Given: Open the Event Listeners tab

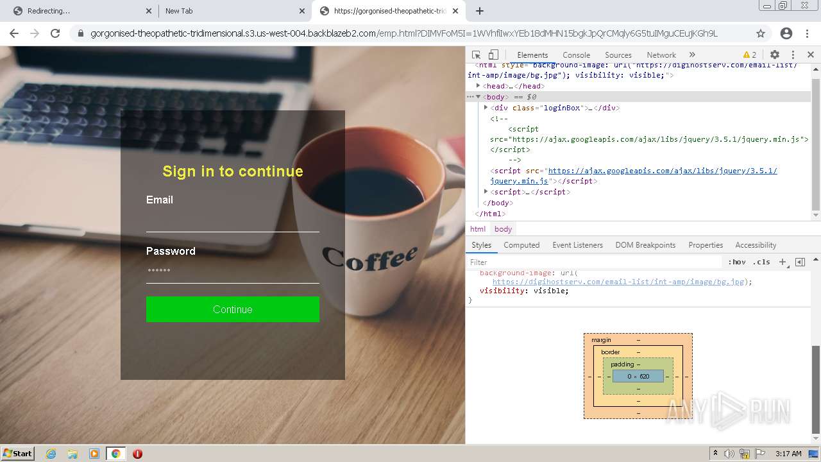Looking at the screenshot, I should [577, 245].
